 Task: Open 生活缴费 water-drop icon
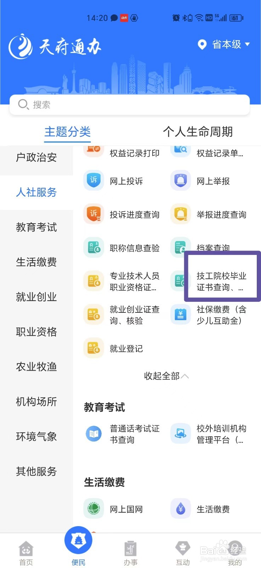181,509
